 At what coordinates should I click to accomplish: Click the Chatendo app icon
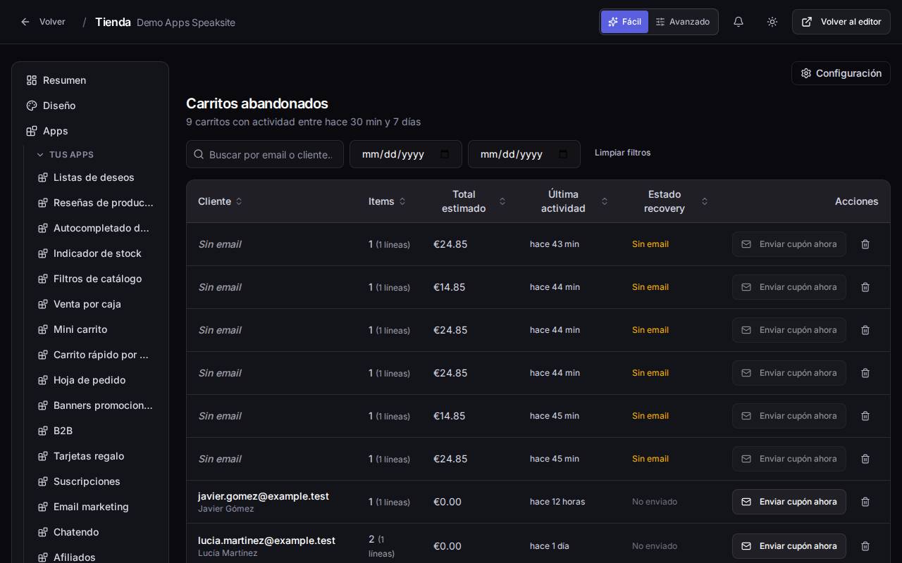tap(42, 532)
